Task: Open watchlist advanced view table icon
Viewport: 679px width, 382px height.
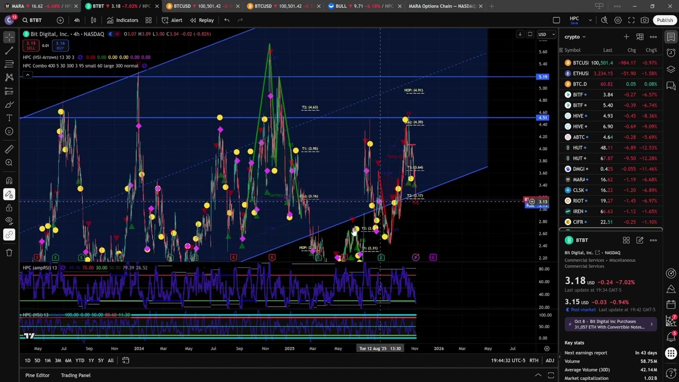Action: (640, 37)
